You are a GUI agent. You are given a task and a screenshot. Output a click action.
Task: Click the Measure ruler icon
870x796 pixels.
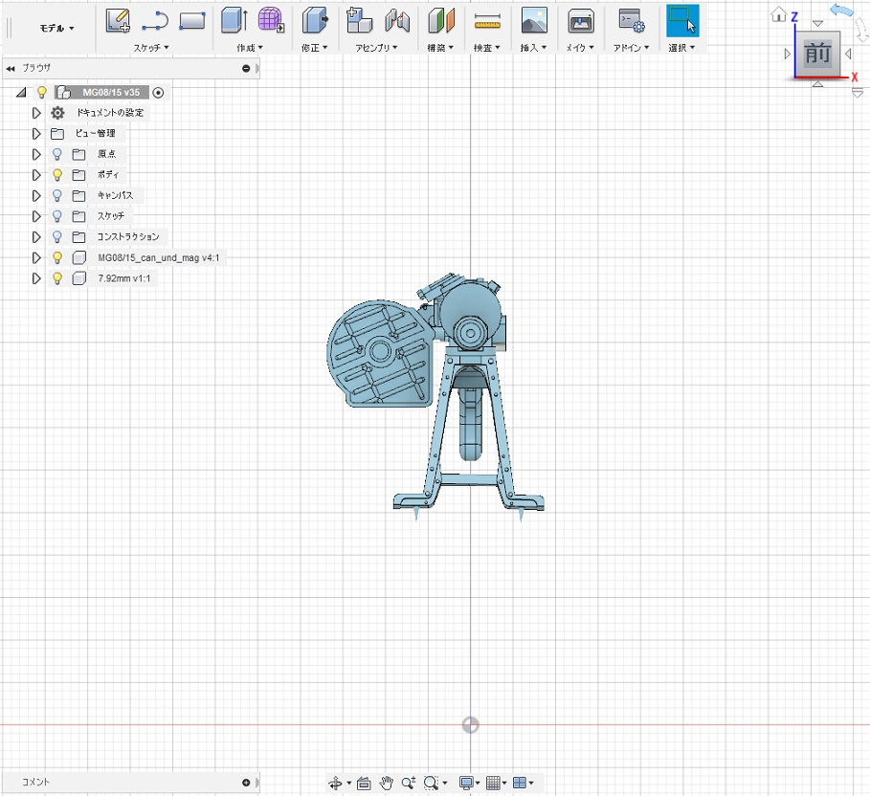(x=487, y=20)
